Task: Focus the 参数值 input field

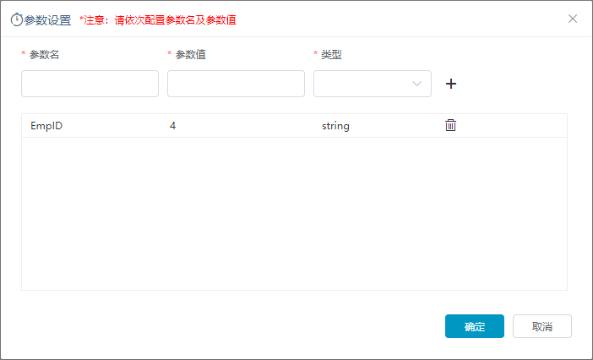Action: coord(236,84)
